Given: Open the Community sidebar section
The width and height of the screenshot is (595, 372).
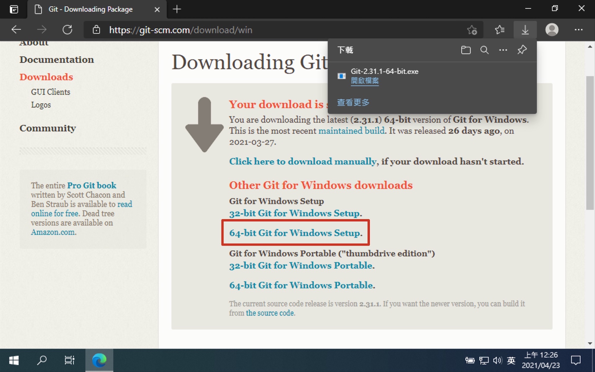Looking at the screenshot, I should (48, 128).
